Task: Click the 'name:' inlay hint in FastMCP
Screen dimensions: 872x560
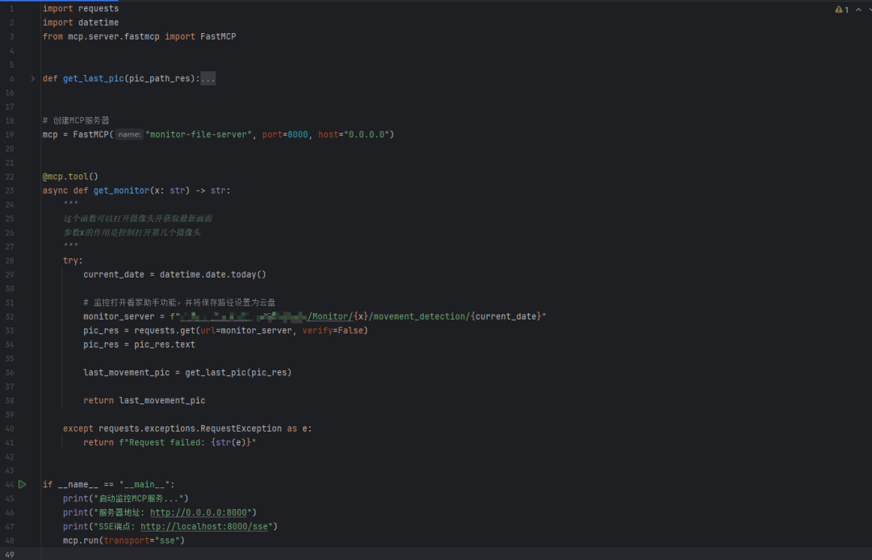Action: (x=129, y=135)
